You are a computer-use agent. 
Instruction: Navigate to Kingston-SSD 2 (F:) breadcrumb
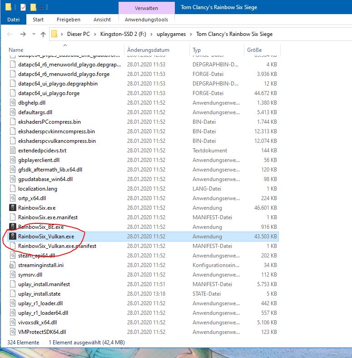pyautogui.click(x=123, y=34)
